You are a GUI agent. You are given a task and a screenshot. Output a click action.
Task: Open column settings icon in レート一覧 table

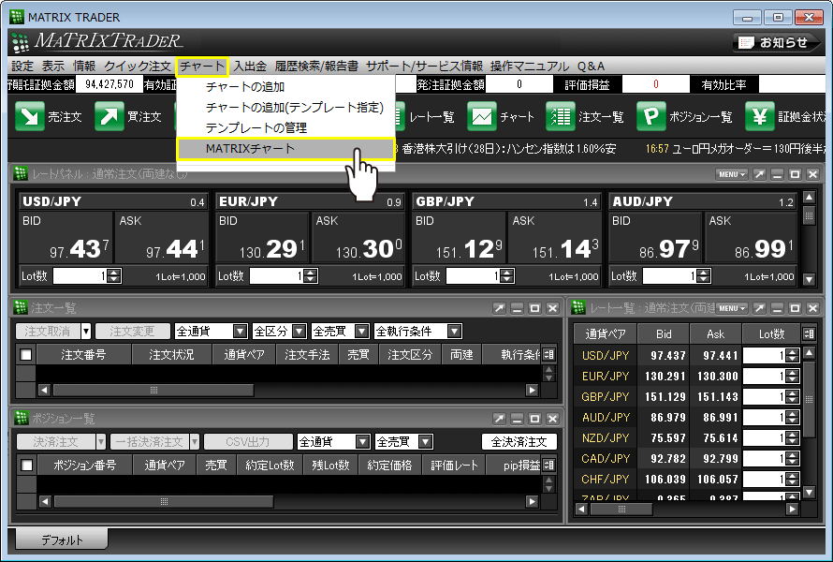coord(809,333)
